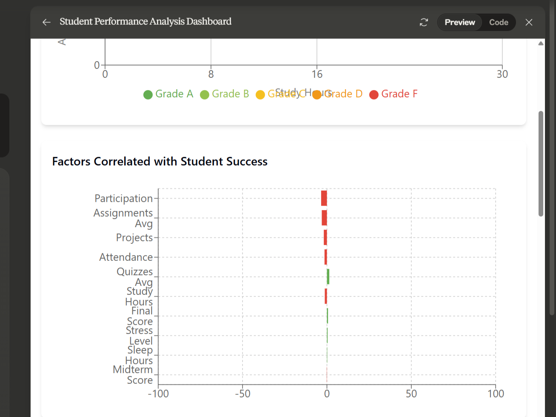The width and height of the screenshot is (556, 417).
Task: Close the dashboard panel
Action: coord(529,22)
